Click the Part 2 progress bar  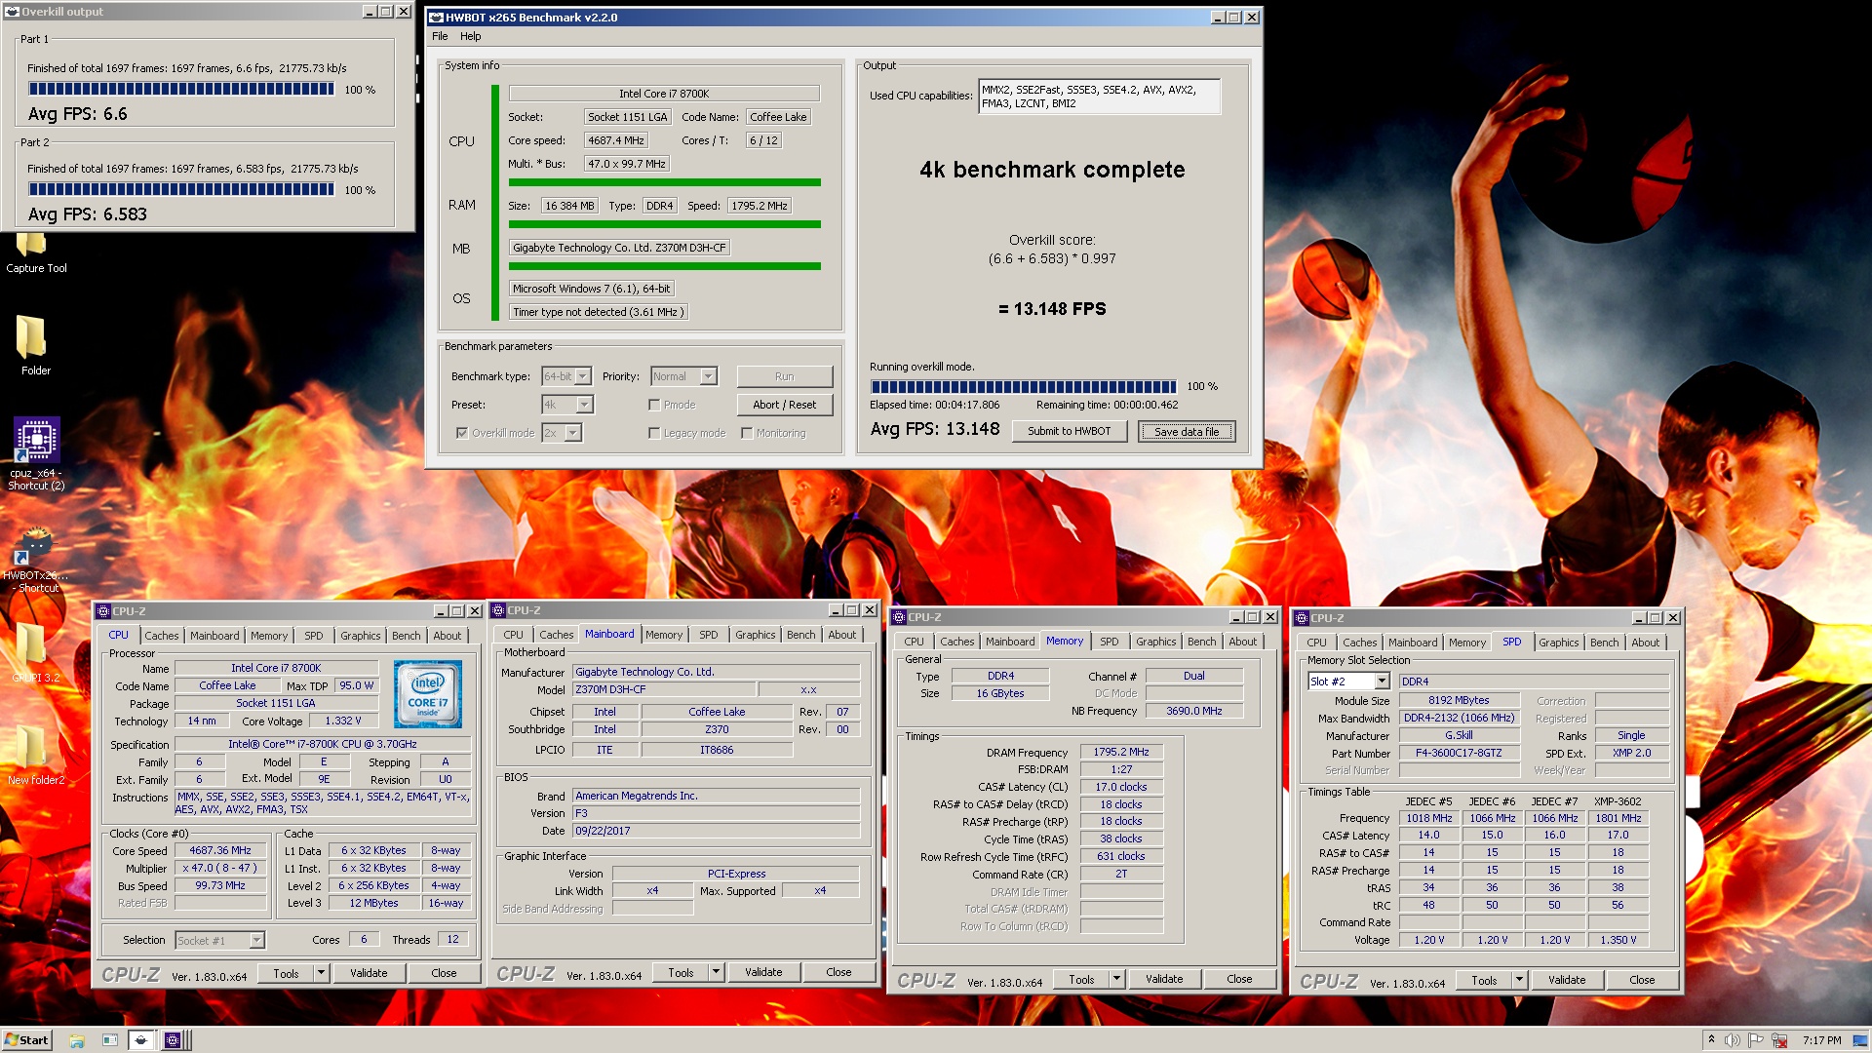181,190
